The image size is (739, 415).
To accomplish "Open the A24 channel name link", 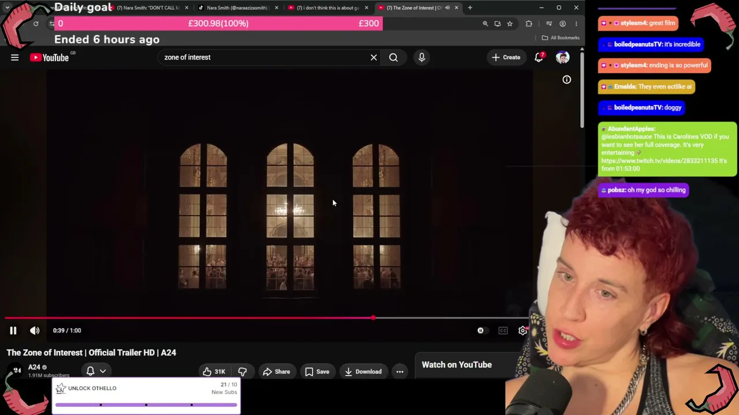I will click(x=34, y=367).
